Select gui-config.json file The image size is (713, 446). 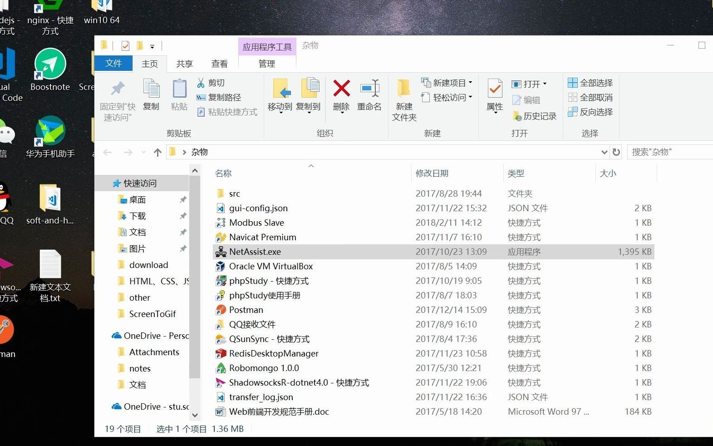pyautogui.click(x=258, y=208)
